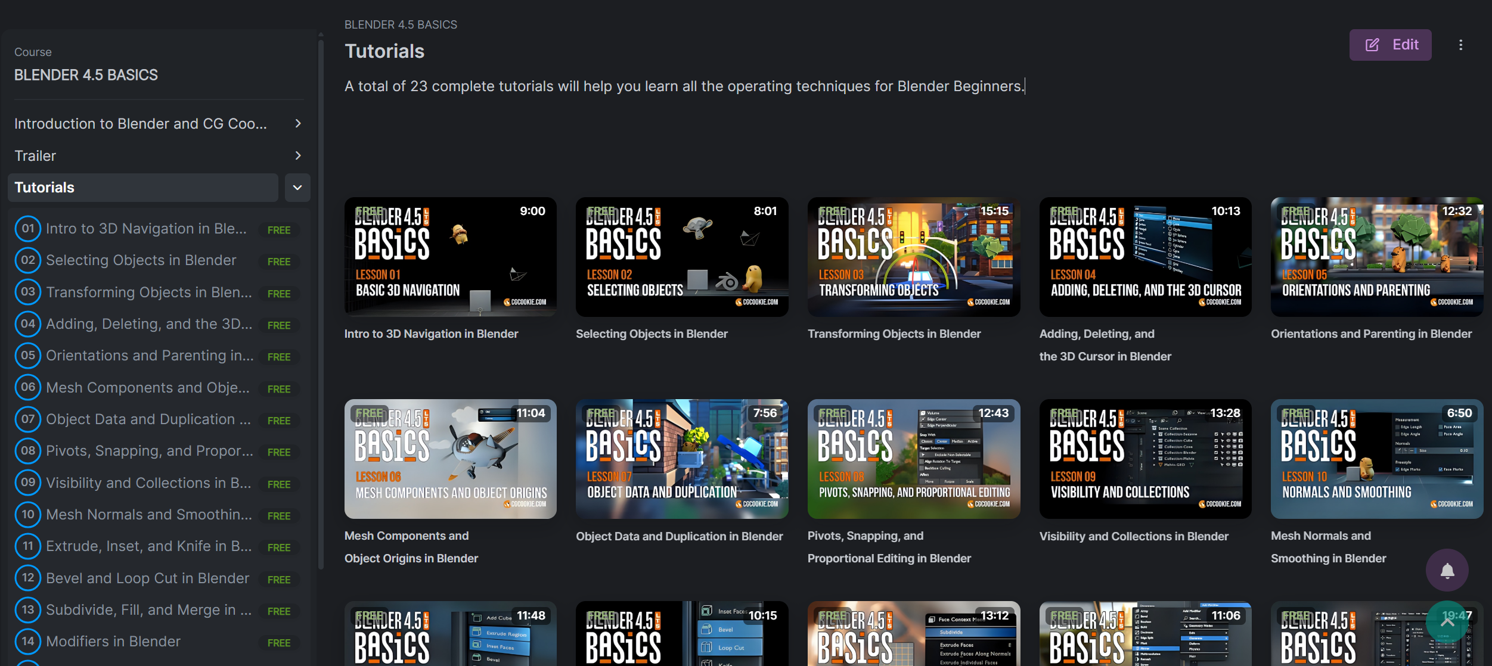Click lesson 09 number circle icon
The height and width of the screenshot is (666, 1492).
[28, 483]
